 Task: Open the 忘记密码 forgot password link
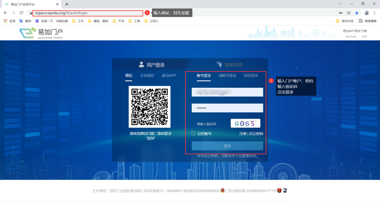tap(256, 134)
